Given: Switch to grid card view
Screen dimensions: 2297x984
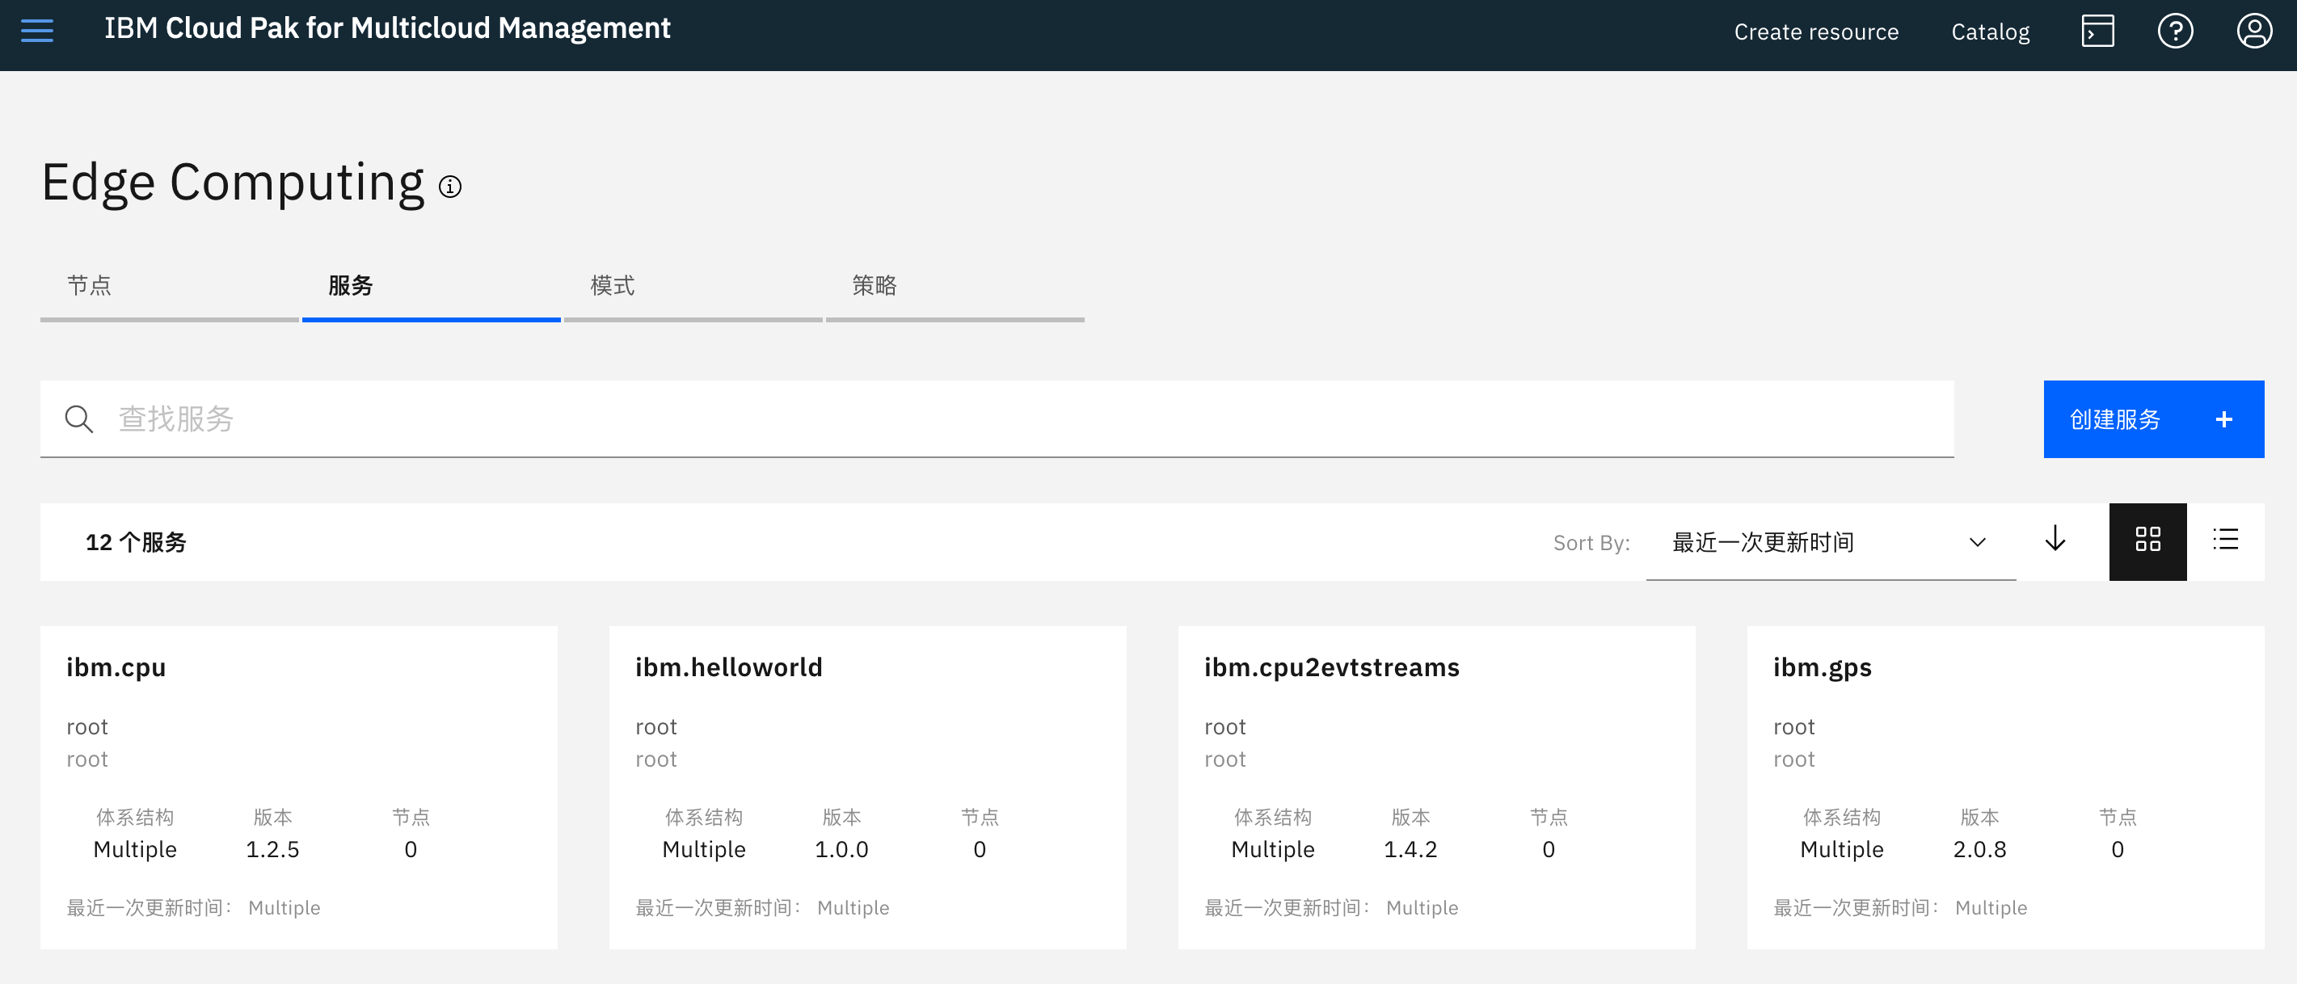Looking at the screenshot, I should pyautogui.click(x=2147, y=541).
